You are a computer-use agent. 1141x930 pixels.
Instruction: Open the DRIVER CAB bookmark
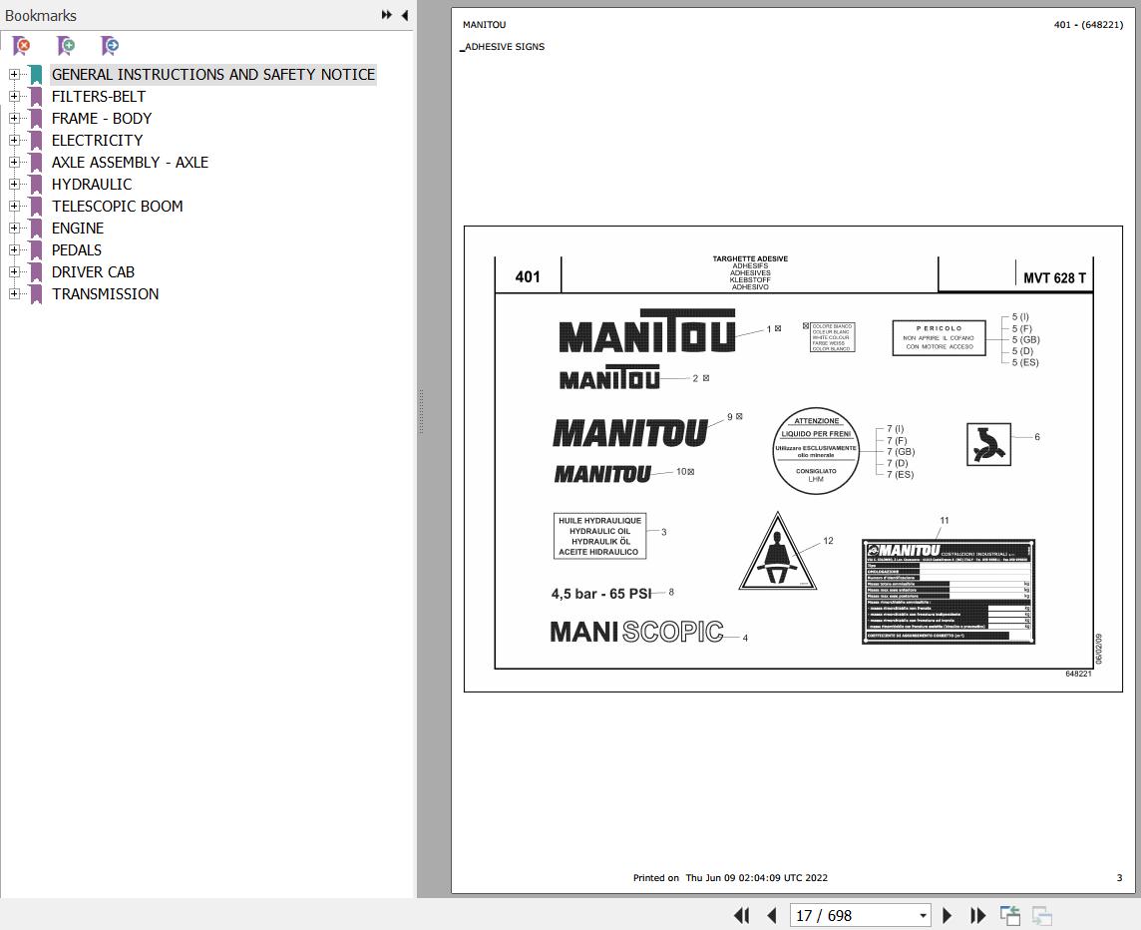click(x=93, y=271)
